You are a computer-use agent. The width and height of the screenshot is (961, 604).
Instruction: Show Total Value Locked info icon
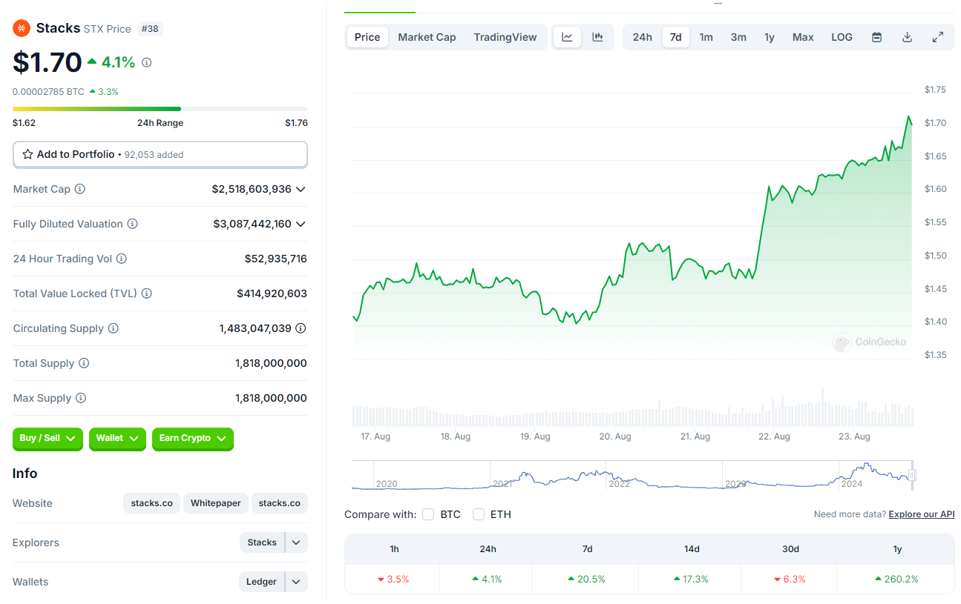[x=146, y=293]
